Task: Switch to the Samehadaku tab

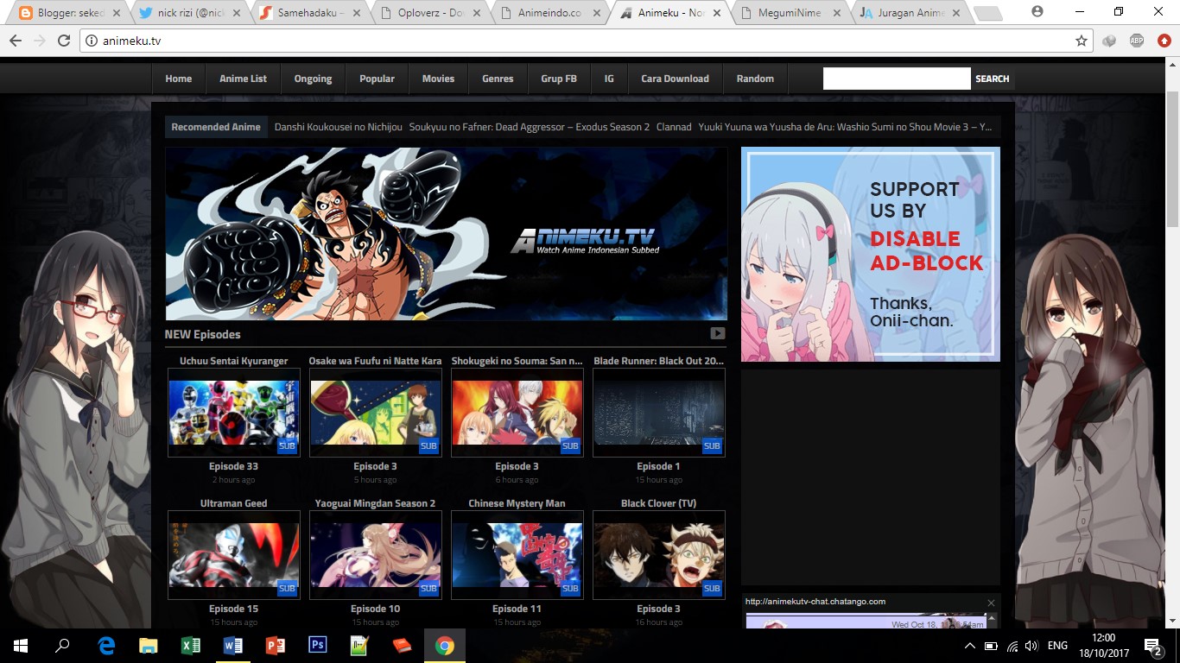Action: pos(311,13)
